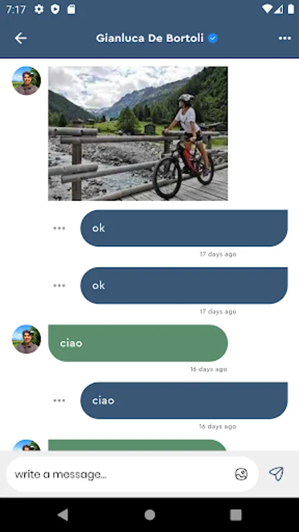Tap the Android home circle button
This screenshot has width=299, height=532.
pos(149,515)
